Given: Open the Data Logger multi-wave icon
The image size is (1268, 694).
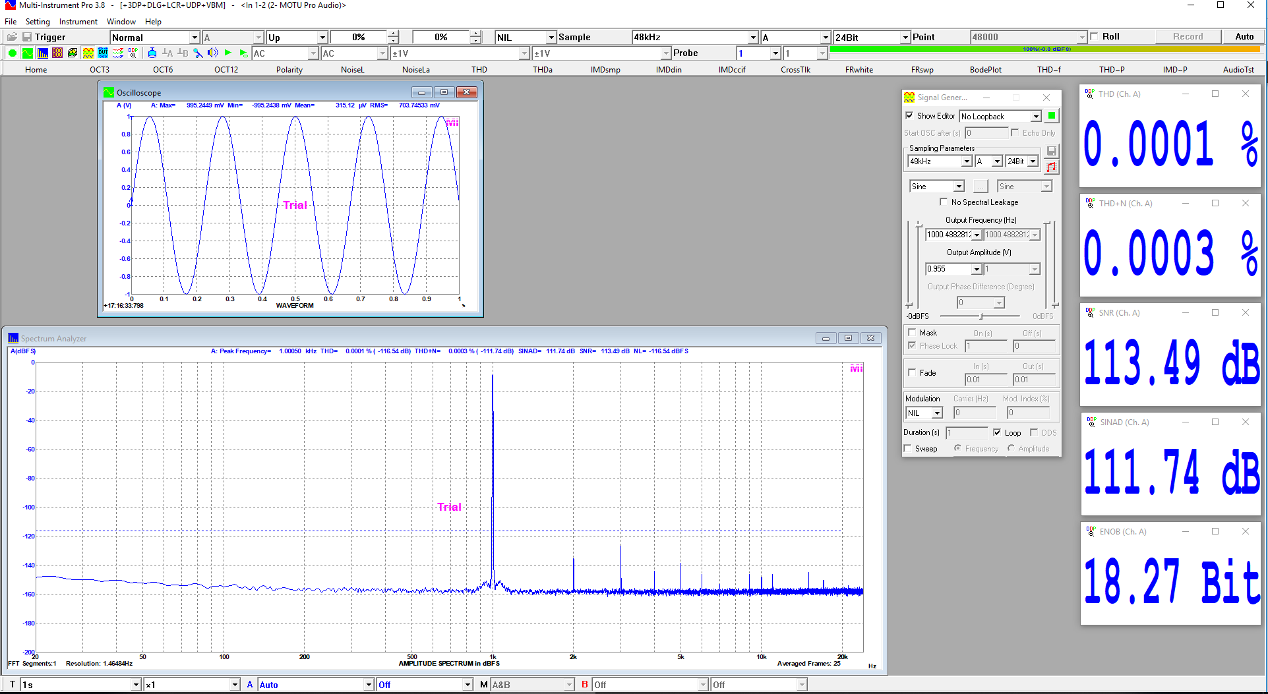Looking at the screenshot, I should tap(118, 53).
